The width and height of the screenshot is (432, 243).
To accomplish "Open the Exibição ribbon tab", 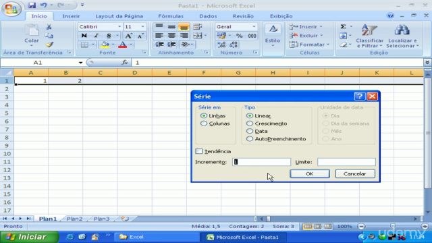I will [x=281, y=16].
